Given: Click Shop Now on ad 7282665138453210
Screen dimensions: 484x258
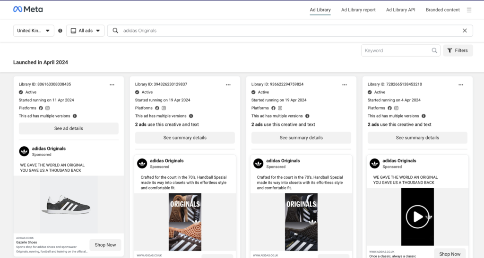Looking at the screenshot, I should click(450, 254).
